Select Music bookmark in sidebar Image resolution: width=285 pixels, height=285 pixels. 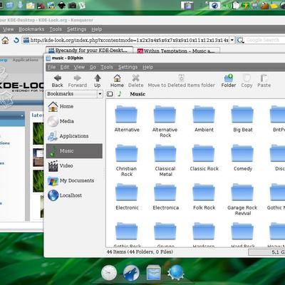[x=74, y=151]
